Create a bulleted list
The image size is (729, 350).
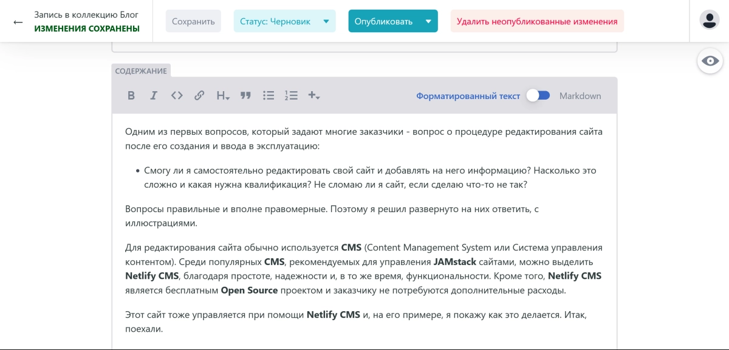tap(269, 95)
